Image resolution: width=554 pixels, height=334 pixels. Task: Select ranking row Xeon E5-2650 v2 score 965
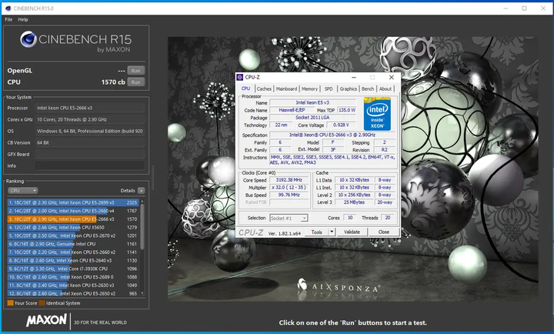pyautogui.click(x=73, y=293)
